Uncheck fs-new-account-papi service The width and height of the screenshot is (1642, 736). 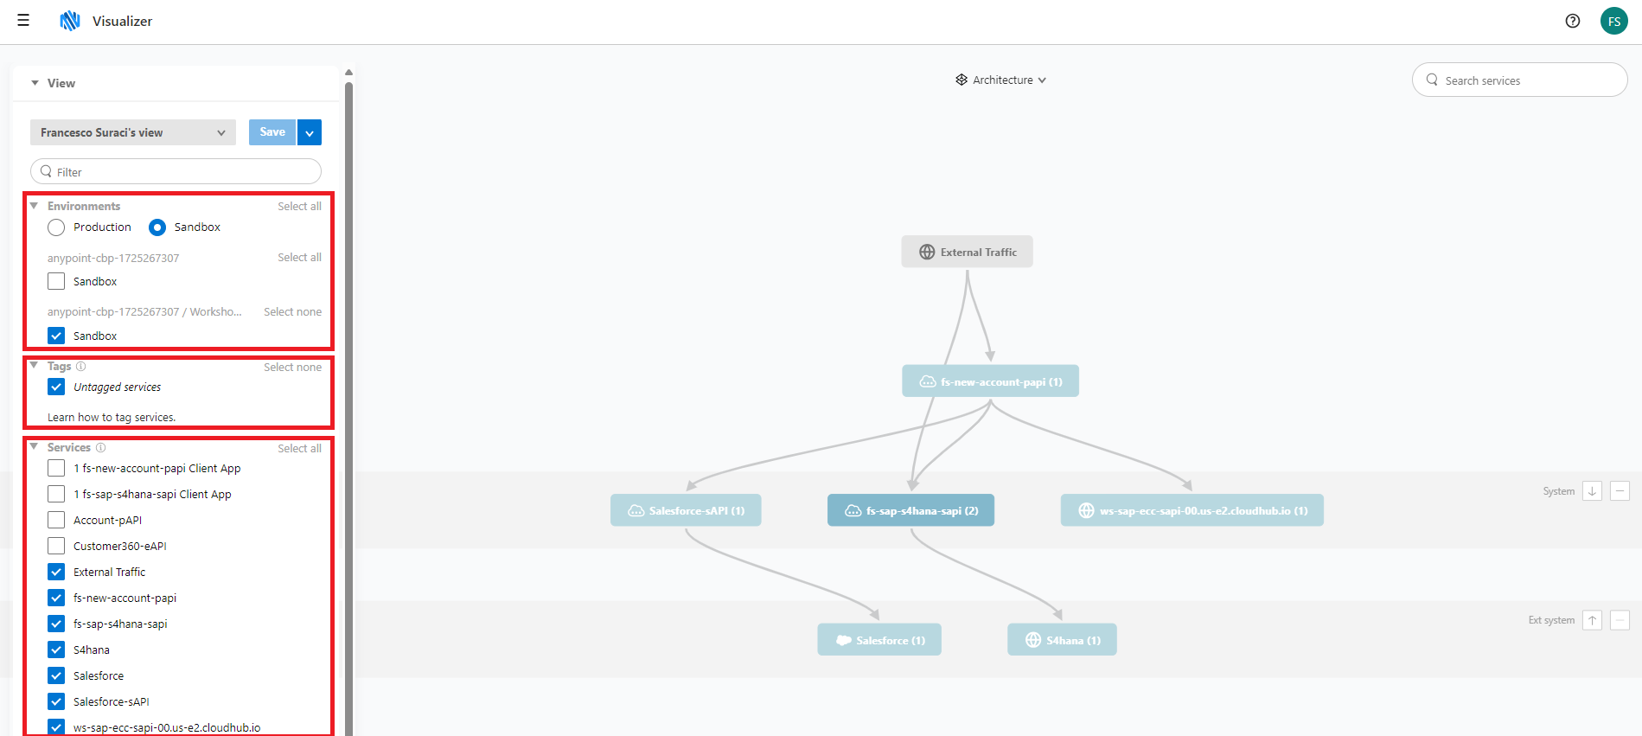point(56,598)
